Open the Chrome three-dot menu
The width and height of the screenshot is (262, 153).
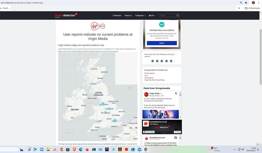[259, 3]
